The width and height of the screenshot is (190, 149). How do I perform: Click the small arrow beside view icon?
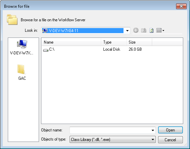coord(163,30)
